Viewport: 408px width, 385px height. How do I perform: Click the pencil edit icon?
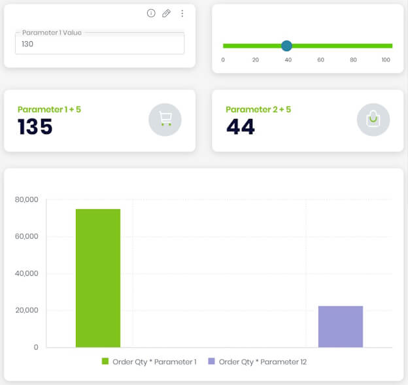167,13
